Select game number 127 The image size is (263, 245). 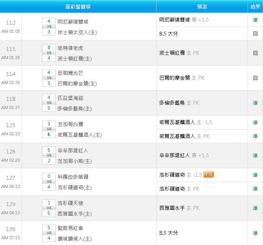point(11,178)
